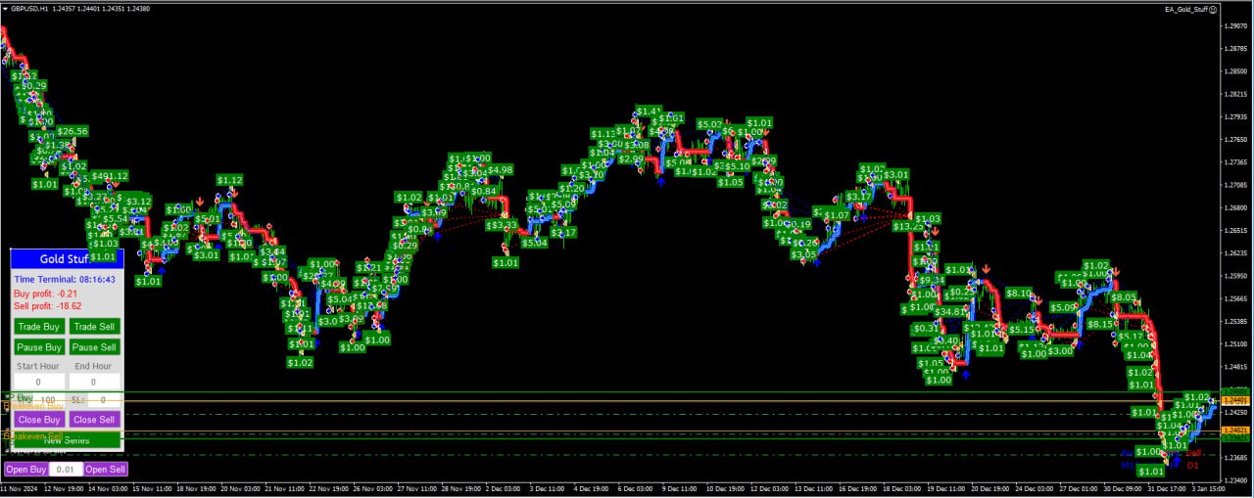
Task: Click the Time Terminal clock text
Action: [65, 280]
